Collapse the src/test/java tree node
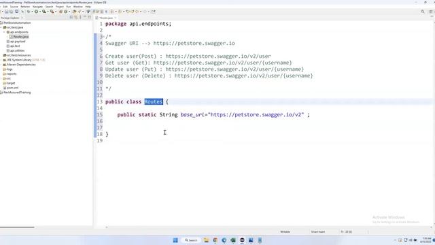Image resolution: width=435 pixels, height=245 pixels. pyautogui.click(x=1, y=27)
